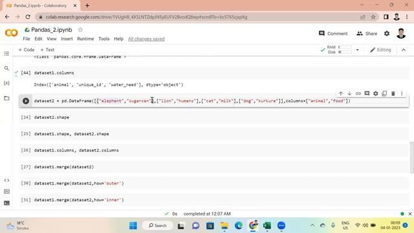
Task: Open tab search dropdown chevron
Action: point(362,5)
